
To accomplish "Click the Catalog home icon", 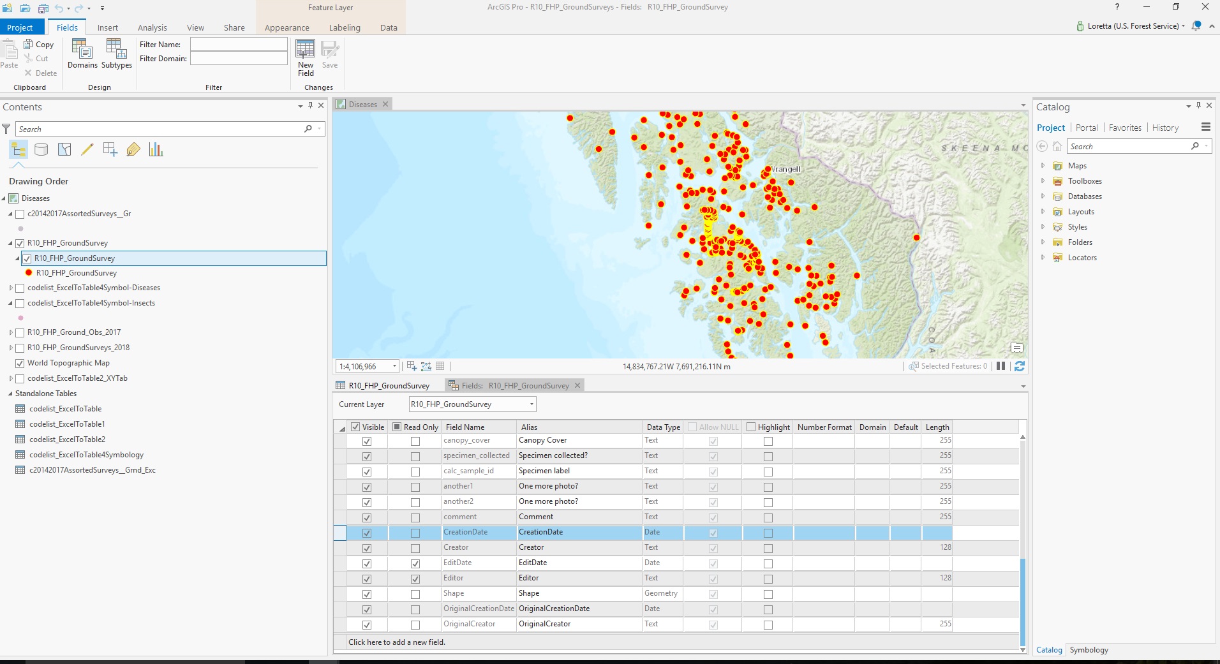I will tap(1057, 146).
